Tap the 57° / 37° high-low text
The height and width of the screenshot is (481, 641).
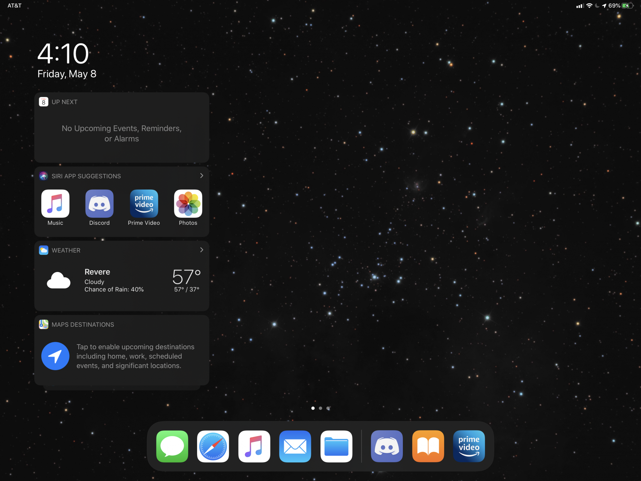pos(187,290)
